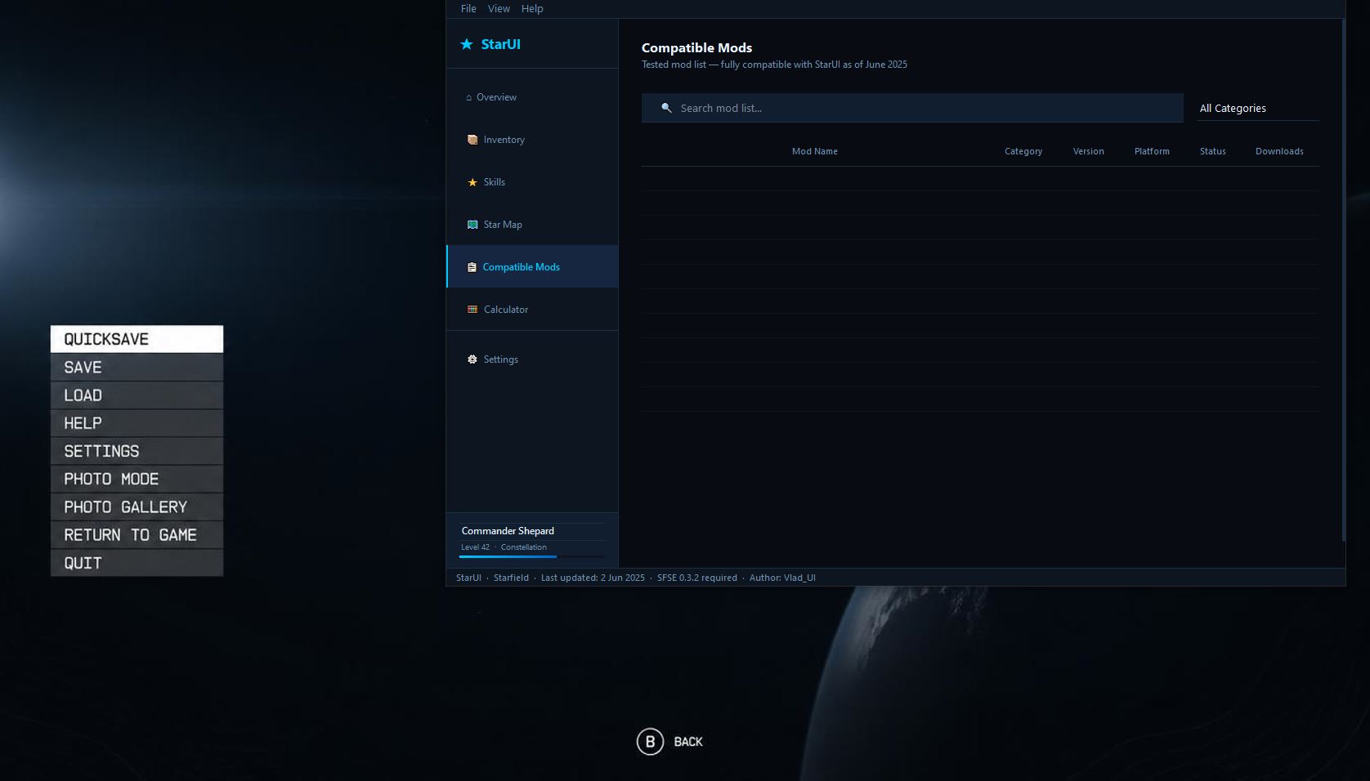The height and width of the screenshot is (781, 1370).
Task: Open Settings gear icon in sidebar
Action: coord(472,359)
